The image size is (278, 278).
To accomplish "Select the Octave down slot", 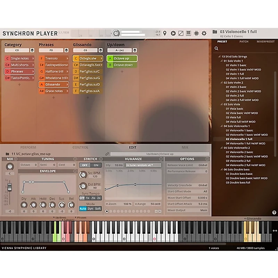I will tap(122, 65).
